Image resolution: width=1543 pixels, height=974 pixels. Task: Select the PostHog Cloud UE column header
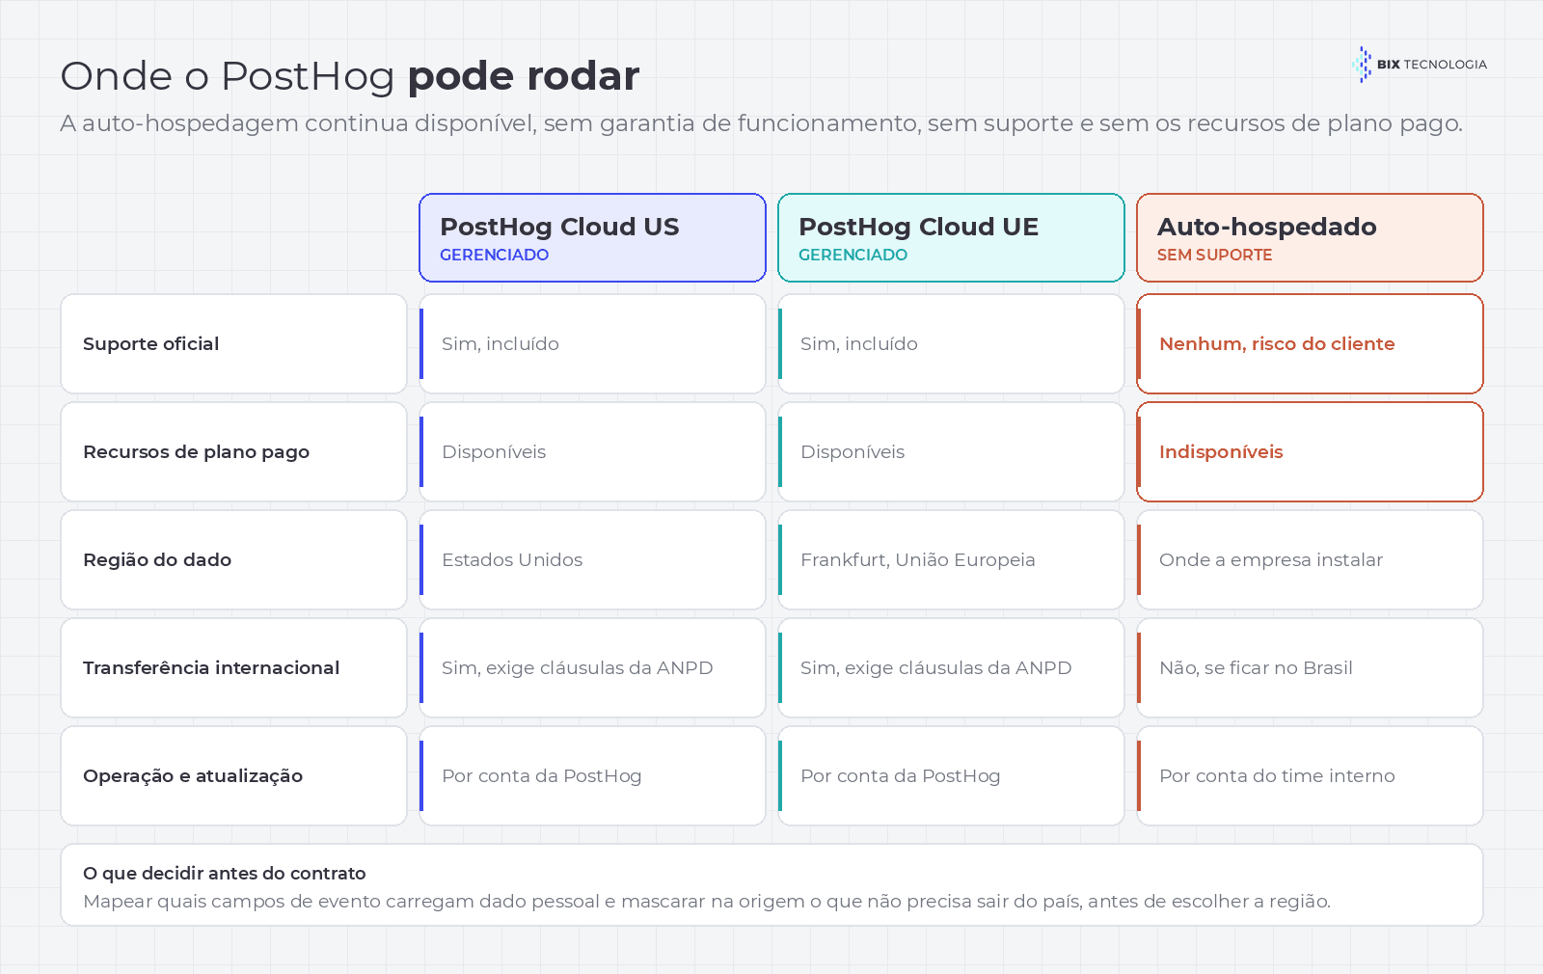coord(951,237)
